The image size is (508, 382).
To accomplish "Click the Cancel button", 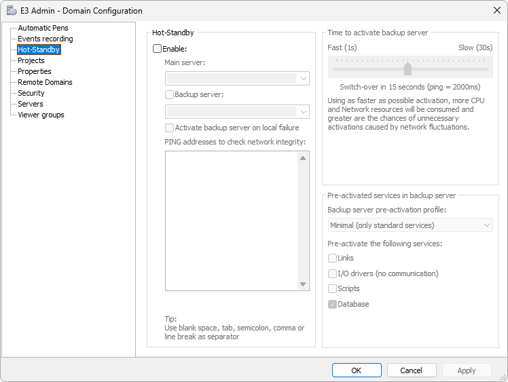I will 411,370.
